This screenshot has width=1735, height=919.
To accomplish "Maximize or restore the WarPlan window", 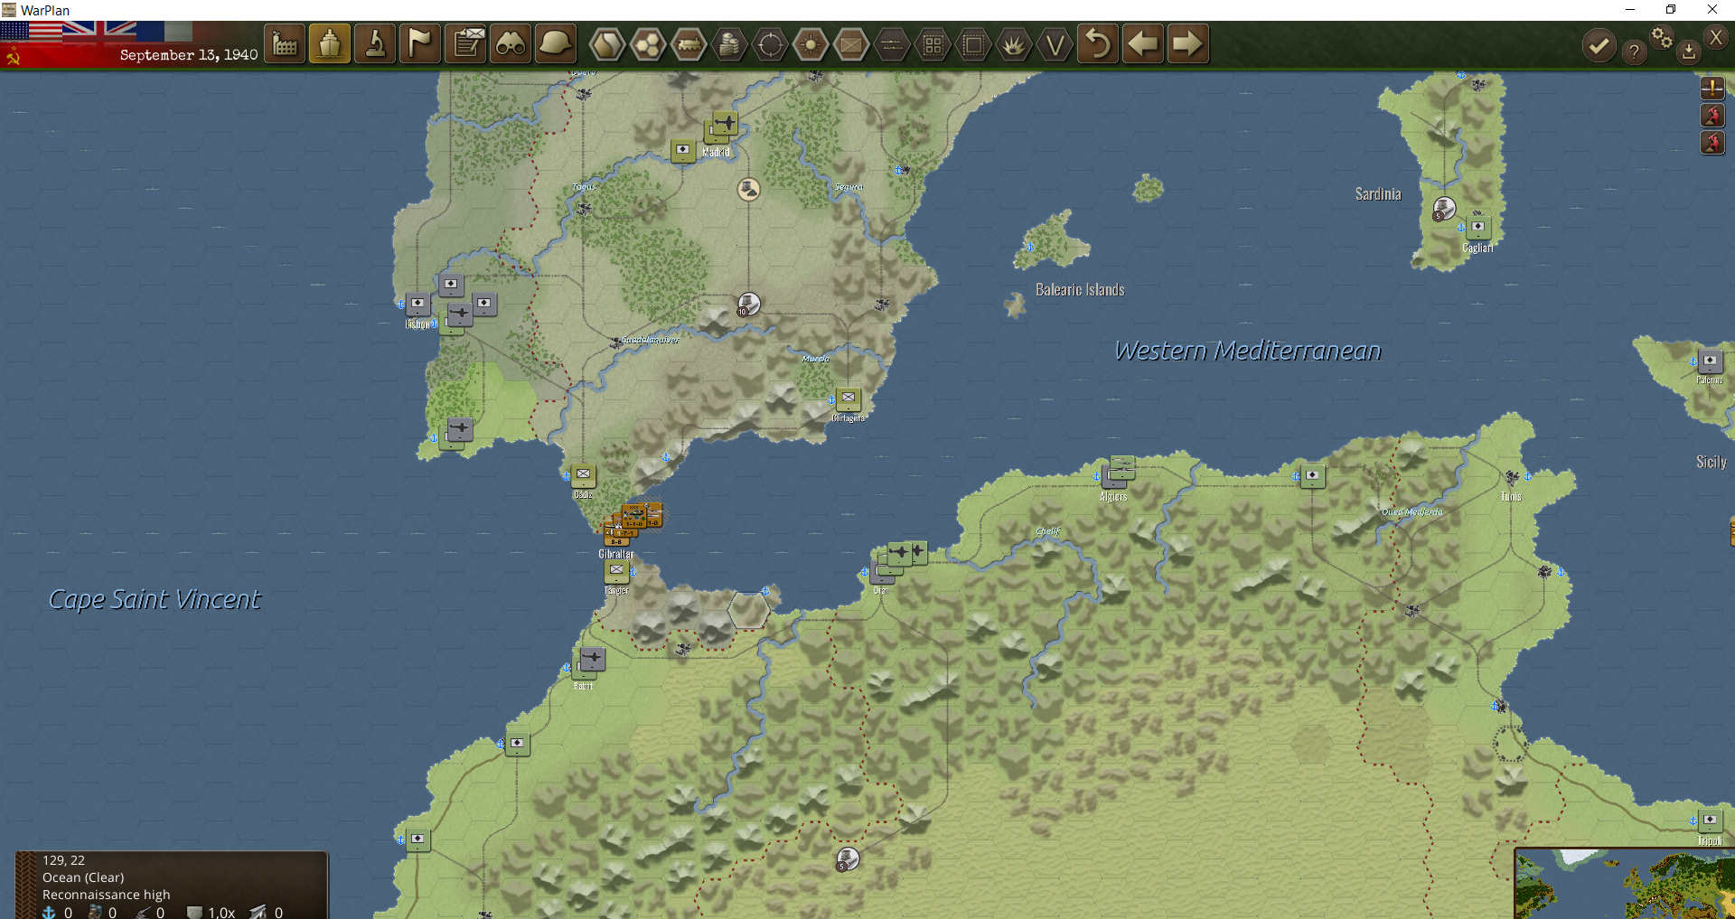I will [1671, 10].
